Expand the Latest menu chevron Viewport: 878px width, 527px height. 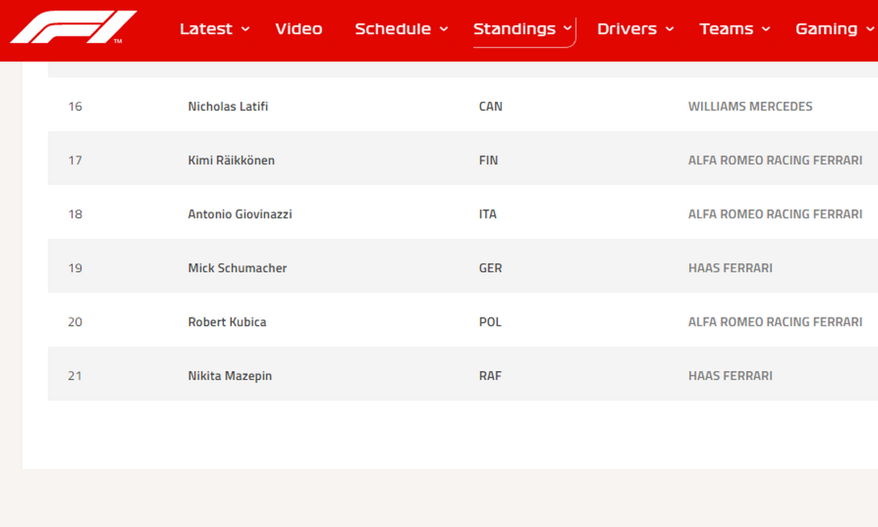pyautogui.click(x=246, y=29)
